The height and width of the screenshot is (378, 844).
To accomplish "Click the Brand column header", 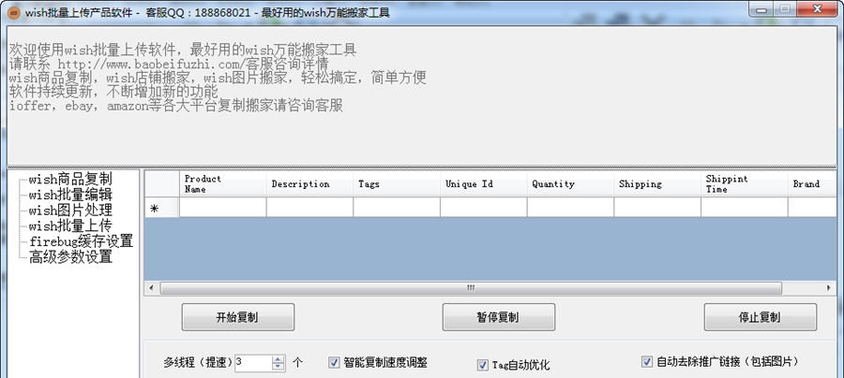I will [x=812, y=183].
